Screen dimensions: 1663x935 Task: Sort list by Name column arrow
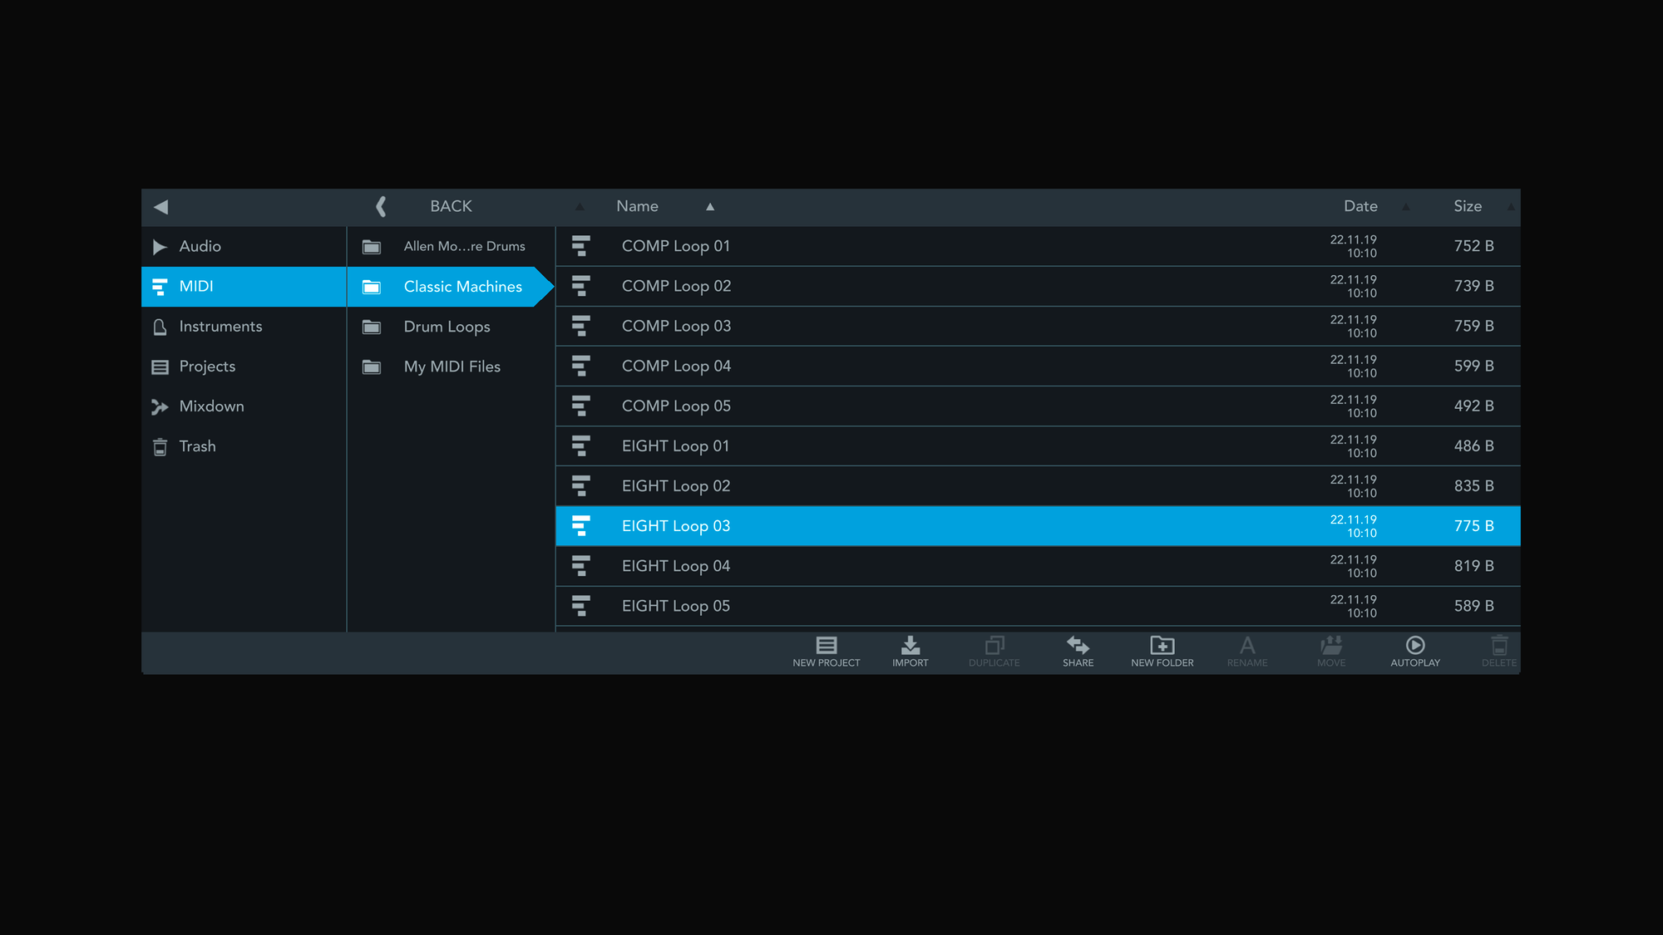click(710, 207)
